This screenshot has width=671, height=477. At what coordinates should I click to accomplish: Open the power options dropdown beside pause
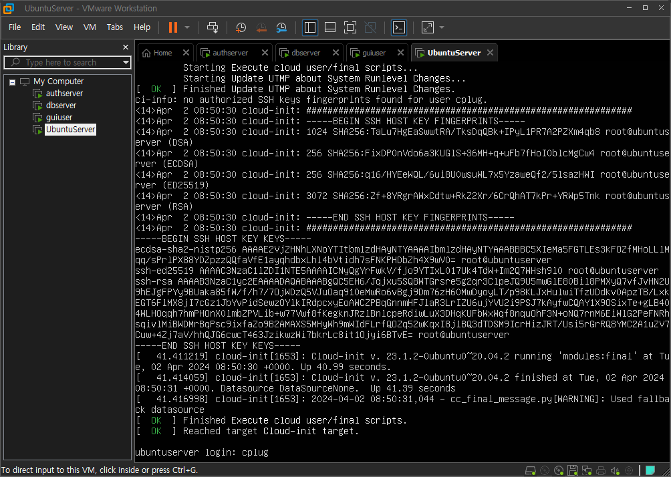tap(187, 27)
